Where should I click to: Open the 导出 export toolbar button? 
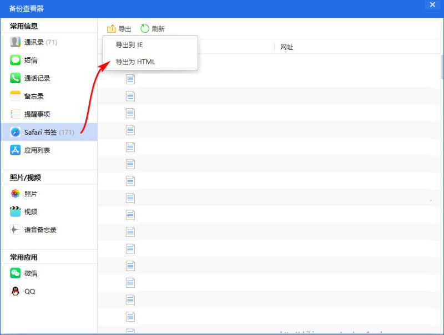119,29
